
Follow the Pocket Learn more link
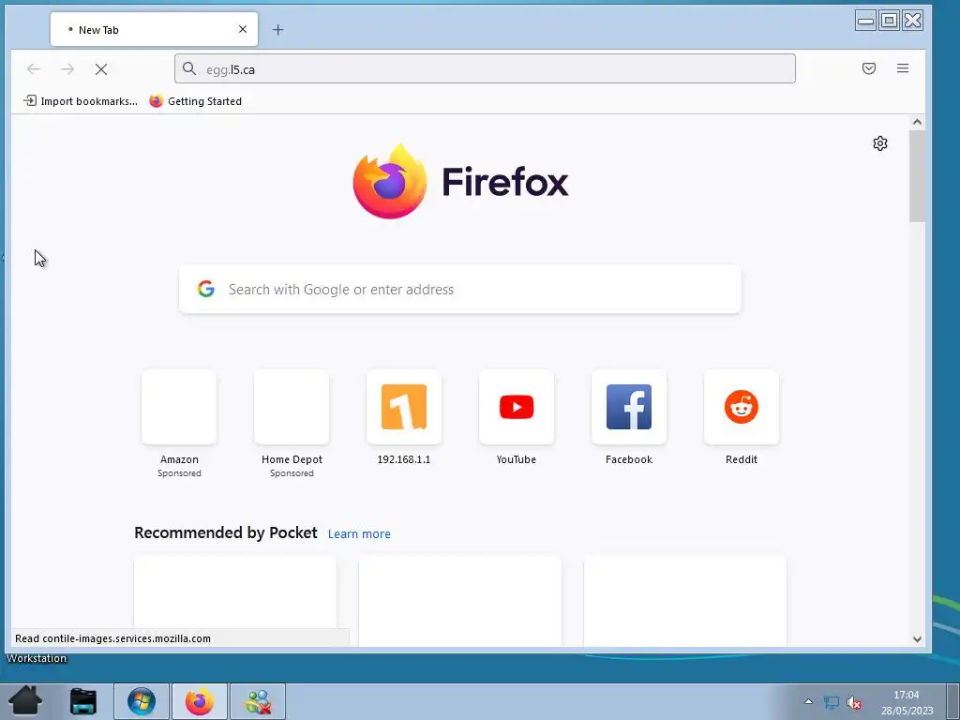pos(359,533)
